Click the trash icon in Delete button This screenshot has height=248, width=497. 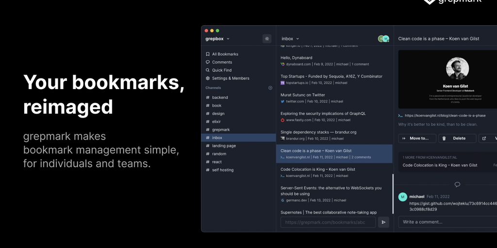point(444,138)
